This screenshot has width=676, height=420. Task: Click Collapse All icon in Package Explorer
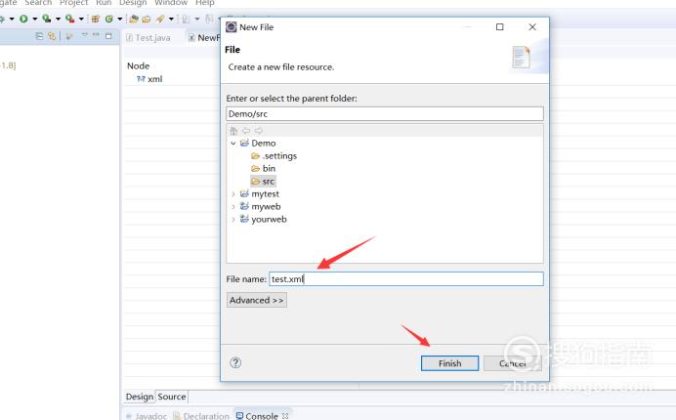[x=39, y=36]
